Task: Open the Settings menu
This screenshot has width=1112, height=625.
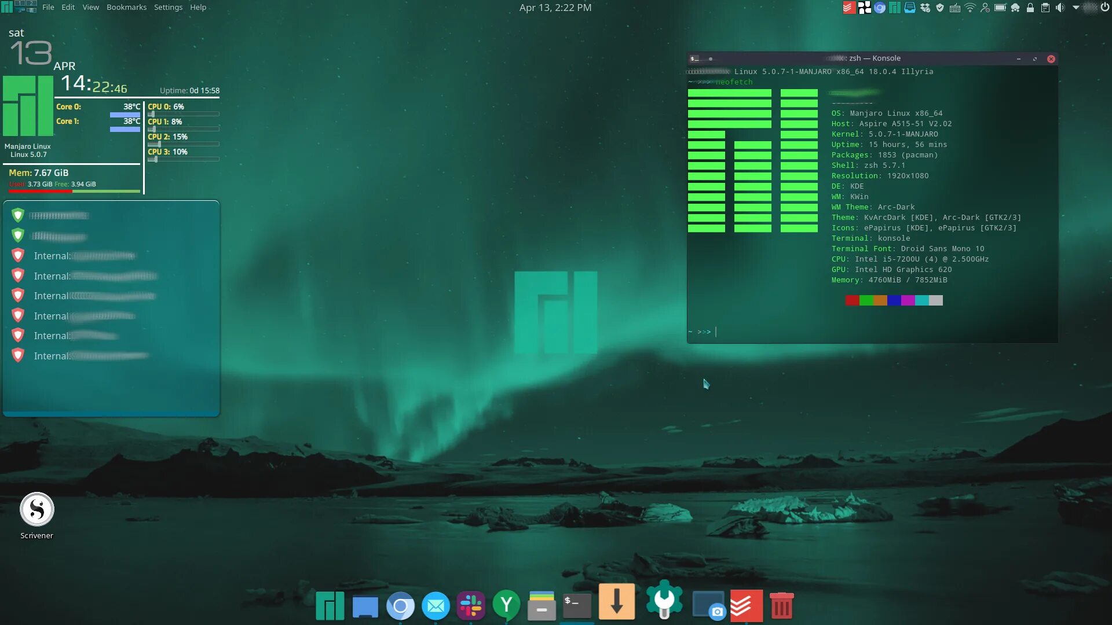Action: coord(168,8)
